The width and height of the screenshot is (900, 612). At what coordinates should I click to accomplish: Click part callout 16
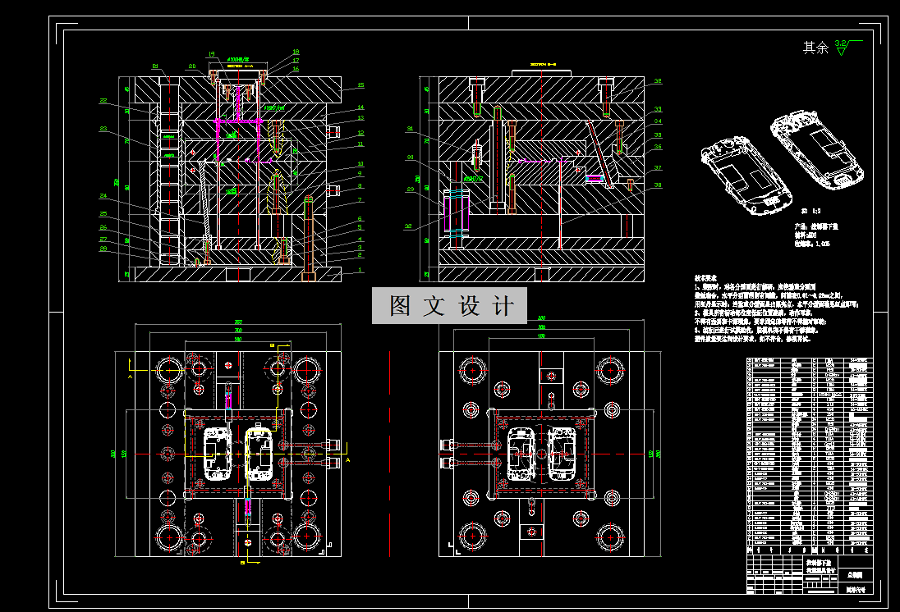[296, 69]
